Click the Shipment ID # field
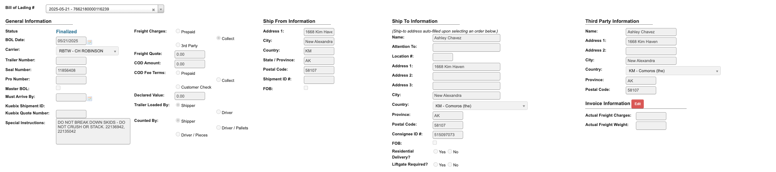776x172 pixels. [x=319, y=80]
